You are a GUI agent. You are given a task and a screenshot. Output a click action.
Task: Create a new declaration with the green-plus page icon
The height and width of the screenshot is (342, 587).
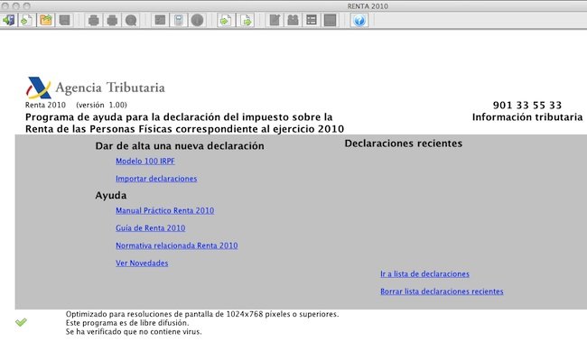pos(26,20)
